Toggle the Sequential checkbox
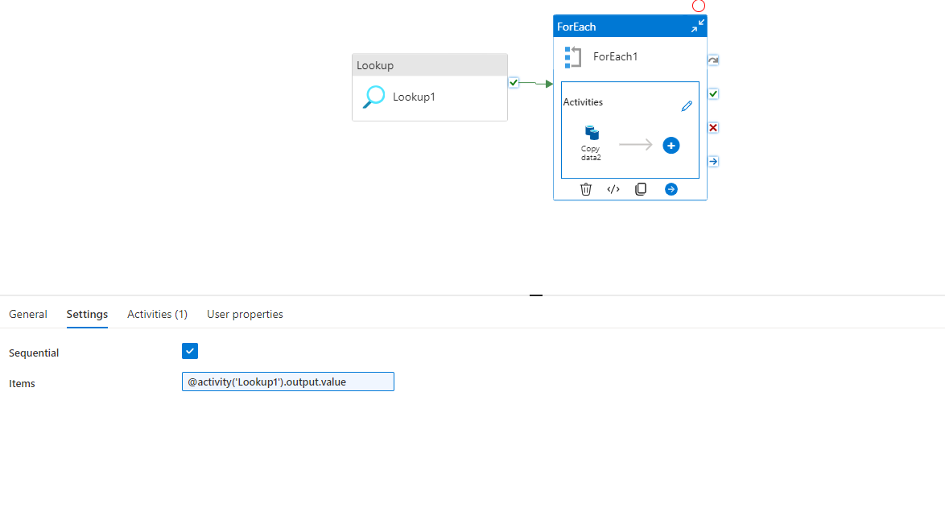 coord(190,351)
